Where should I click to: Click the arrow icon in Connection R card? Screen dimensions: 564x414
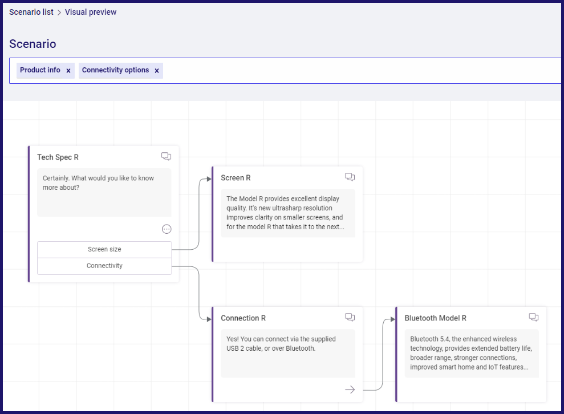coord(350,389)
